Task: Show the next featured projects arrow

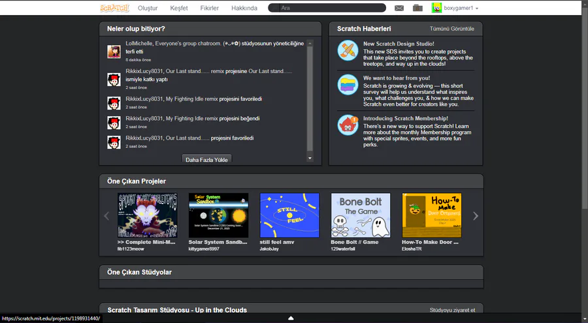Action: point(476,216)
